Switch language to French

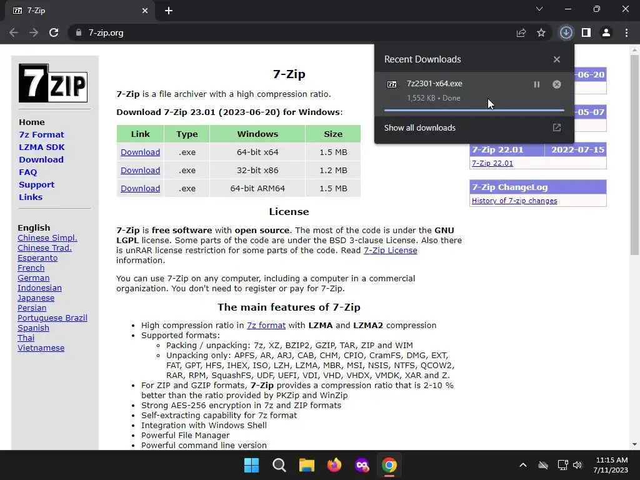pos(31,267)
